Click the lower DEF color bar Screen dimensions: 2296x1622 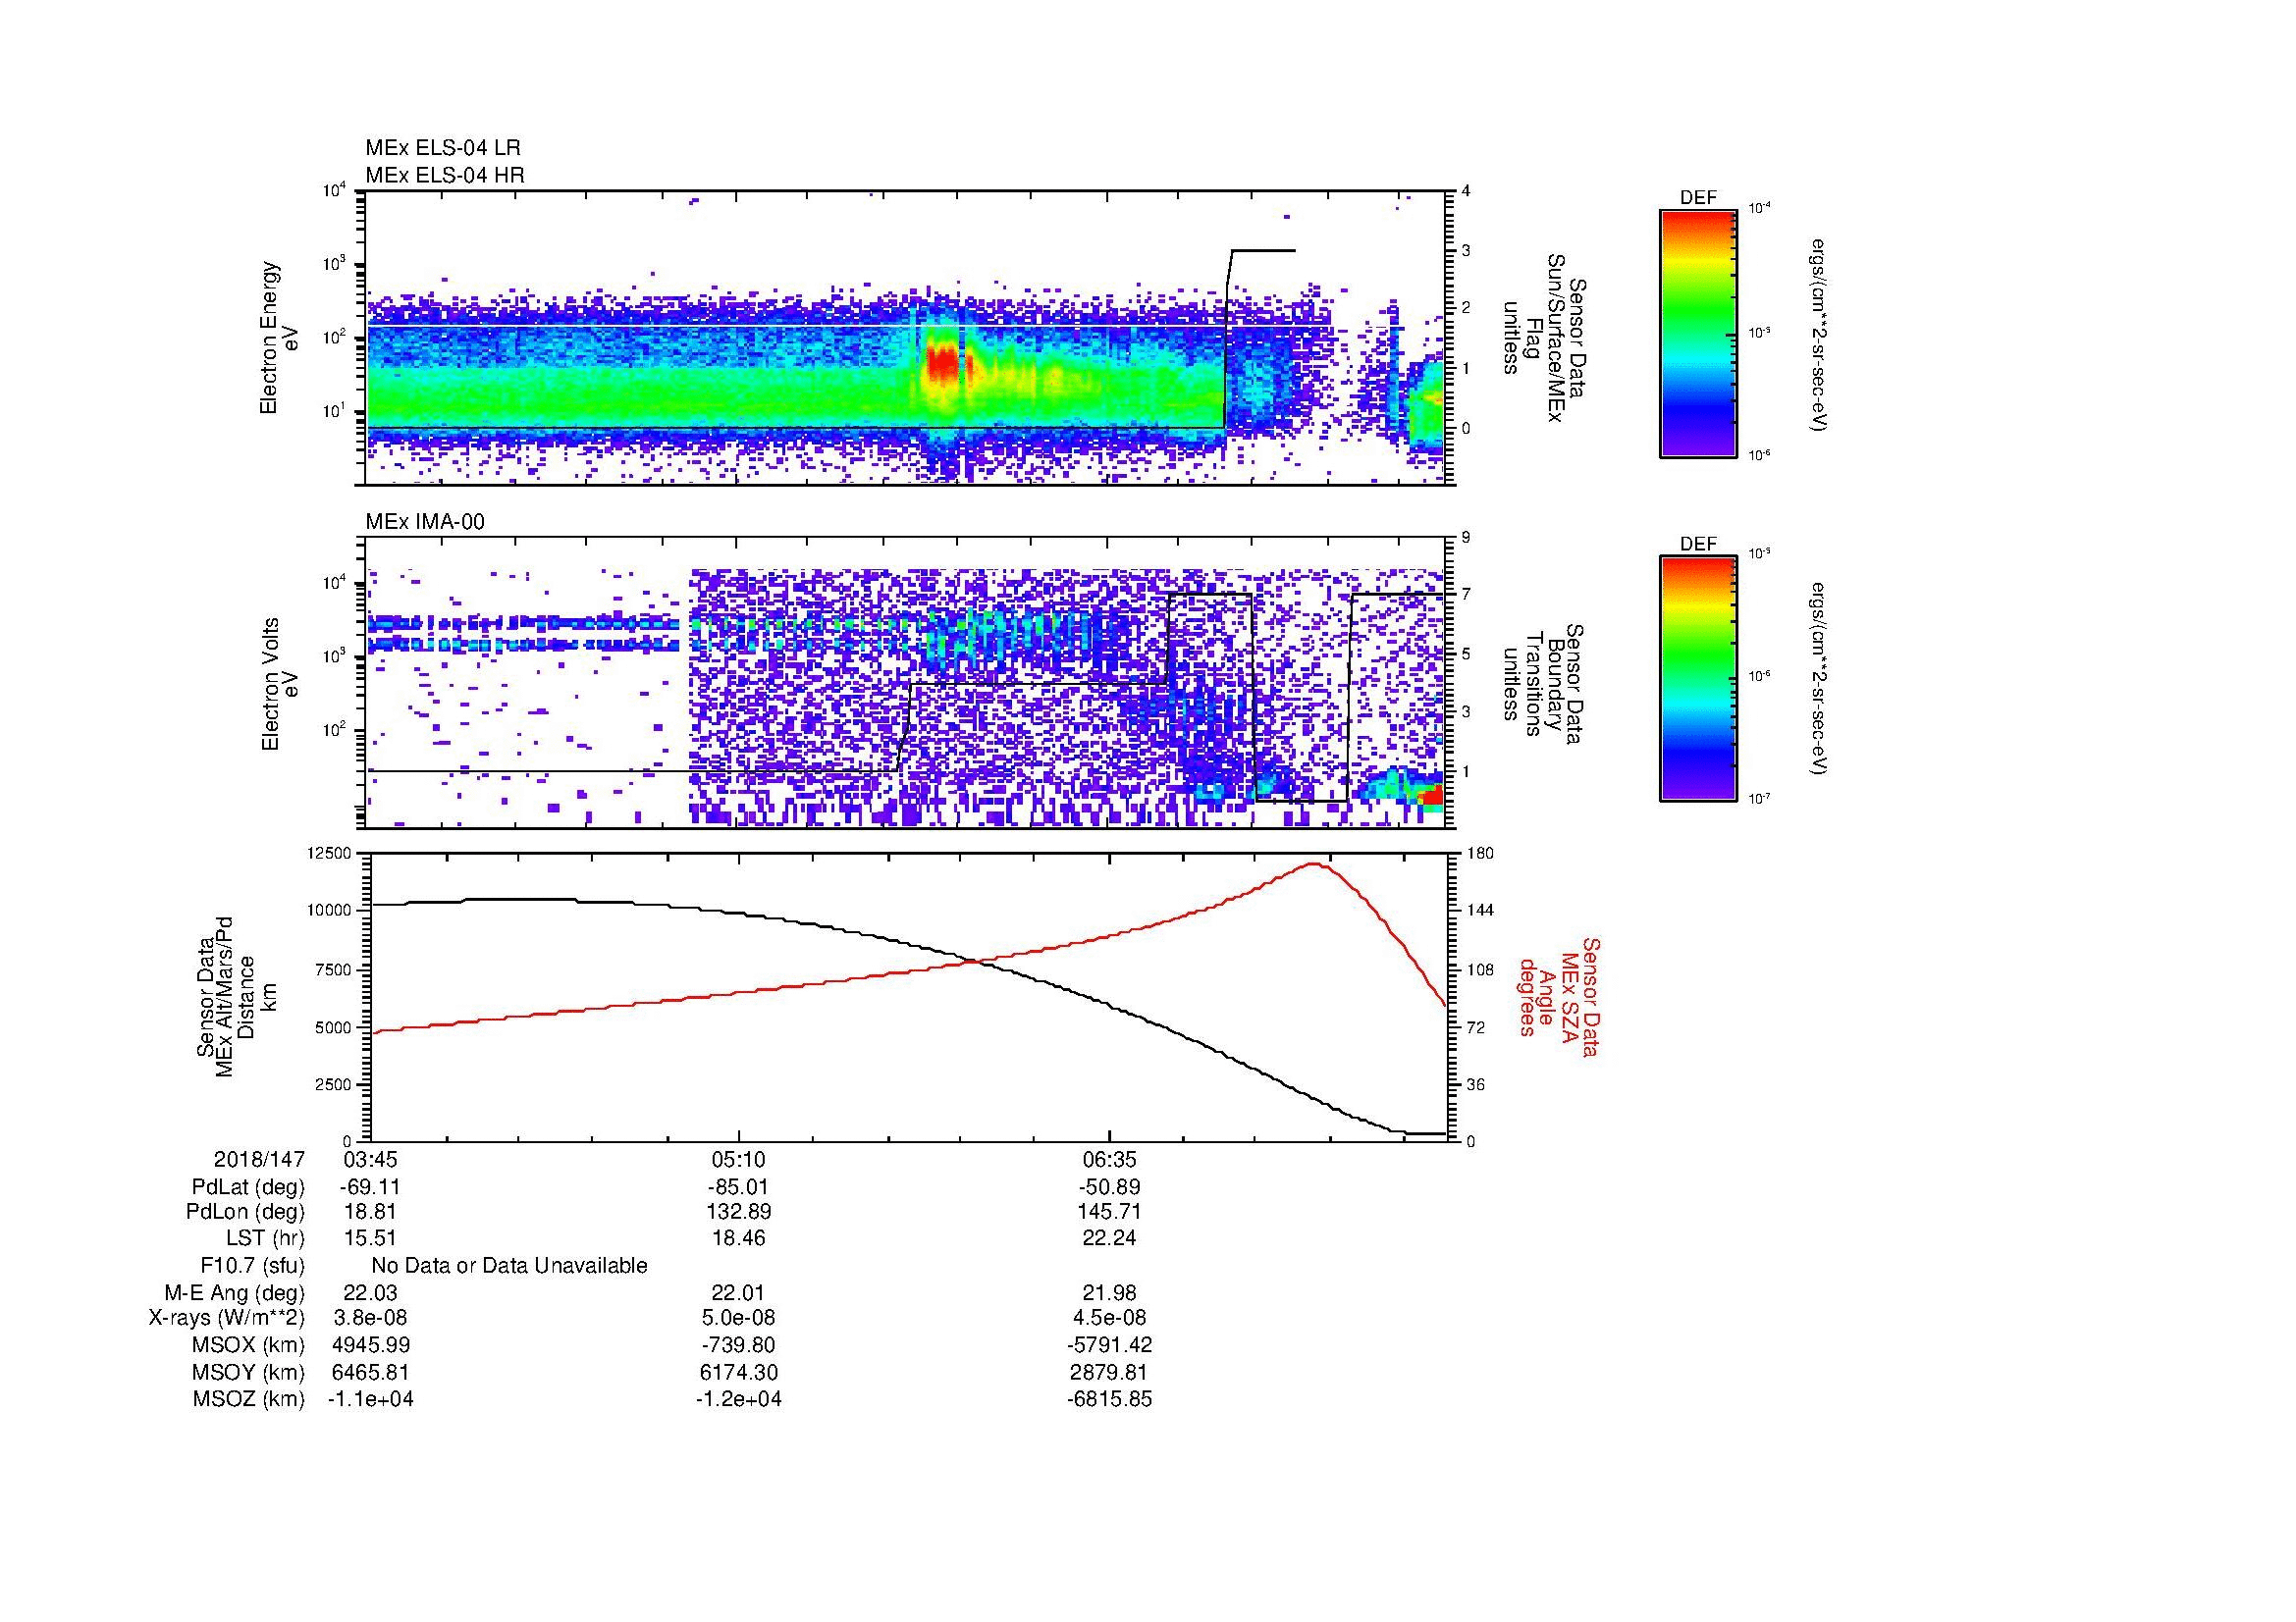pyautogui.click(x=1698, y=679)
